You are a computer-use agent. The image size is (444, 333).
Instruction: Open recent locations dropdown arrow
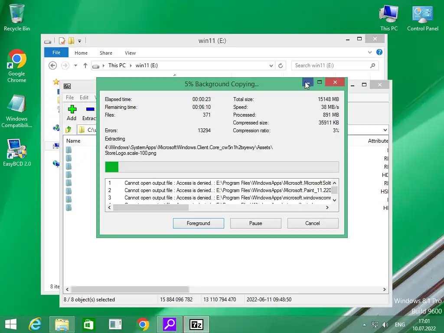click(75, 65)
